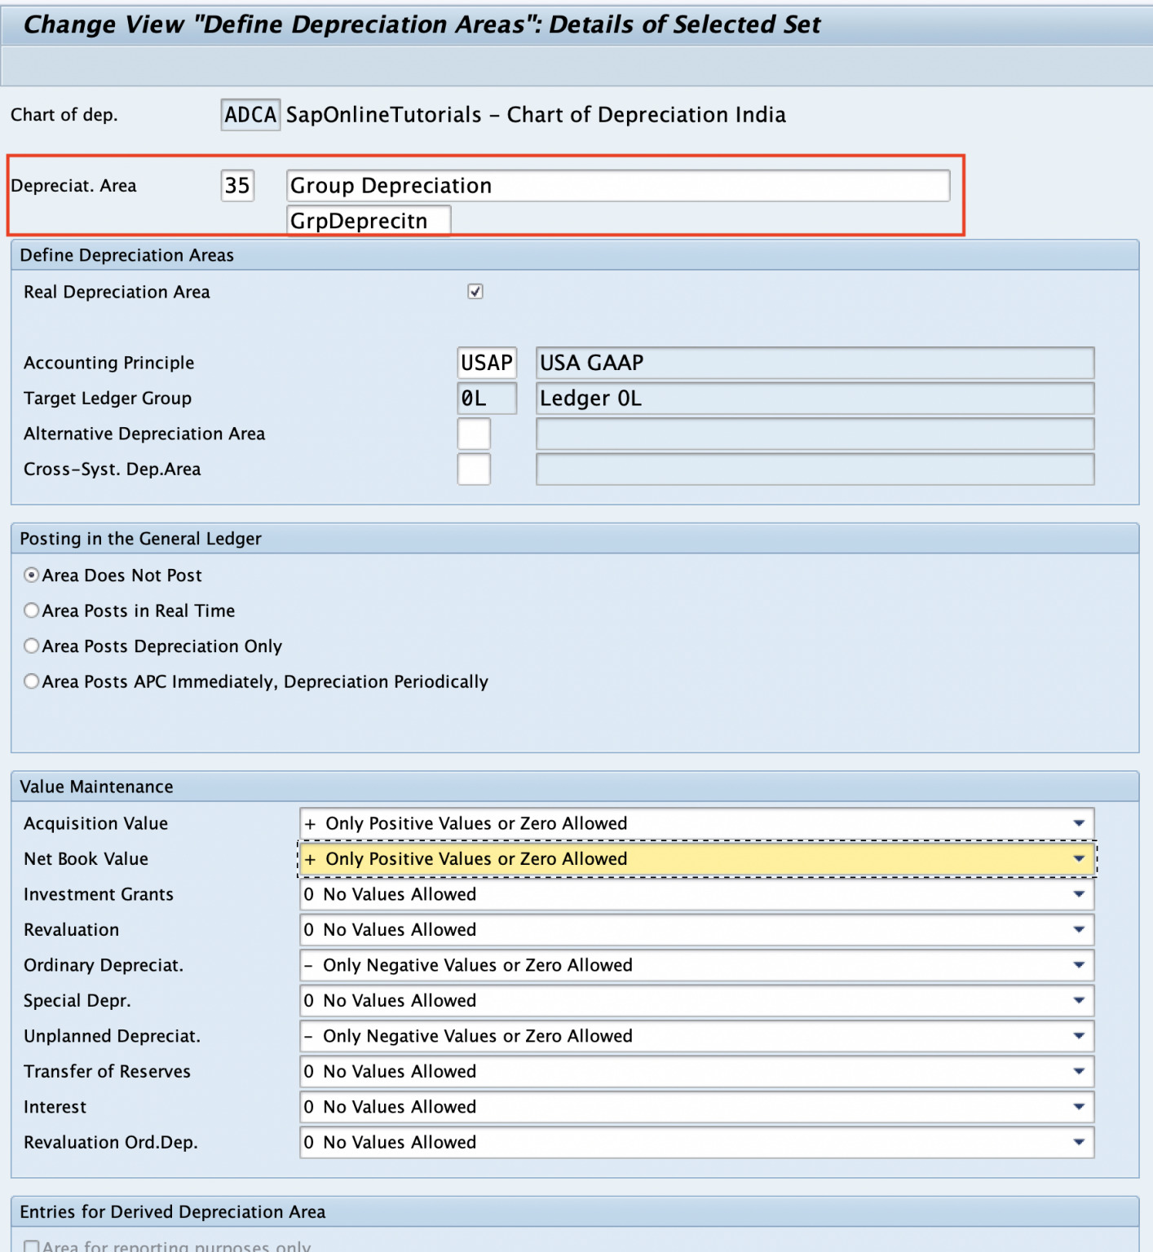This screenshot has width=1153, height=1252.
Task: Click the Target Ledger Group 0L field
Action: coord(487,399)
